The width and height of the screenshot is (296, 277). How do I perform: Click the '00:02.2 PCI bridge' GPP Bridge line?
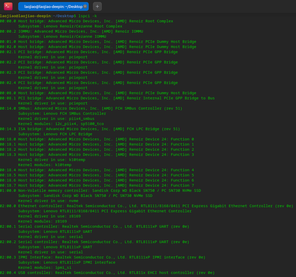pos(89,62)
